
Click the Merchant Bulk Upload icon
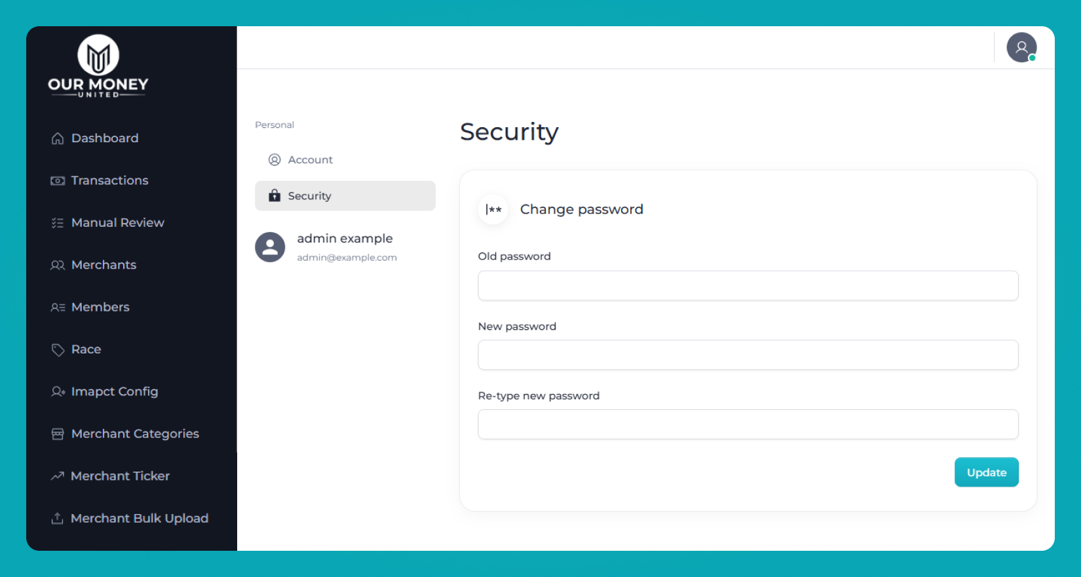click(58, 519)
